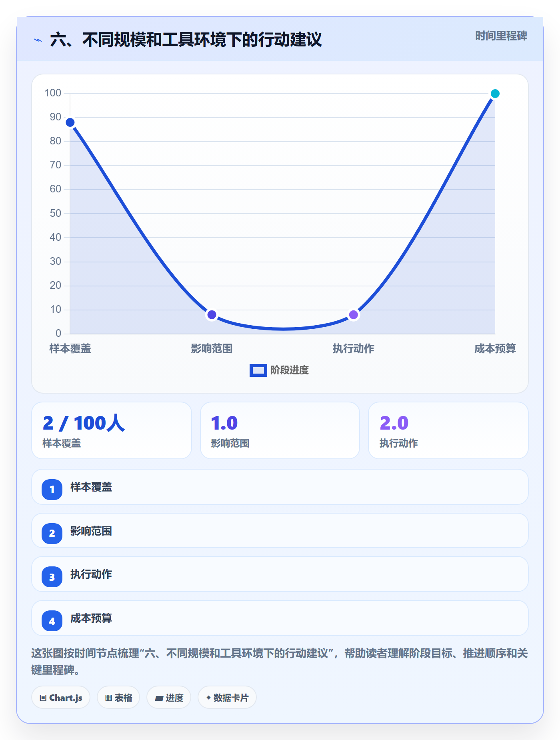
Task: Click the 影响范围 x-axis label
Action: coord(212,349)
